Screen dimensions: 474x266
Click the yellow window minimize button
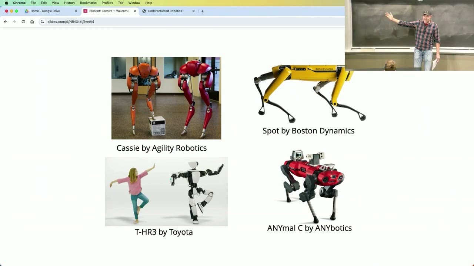[11, 11]
